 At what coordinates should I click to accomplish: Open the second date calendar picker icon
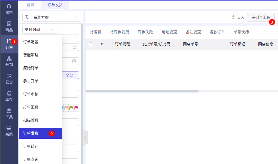[x=75, y=47]
